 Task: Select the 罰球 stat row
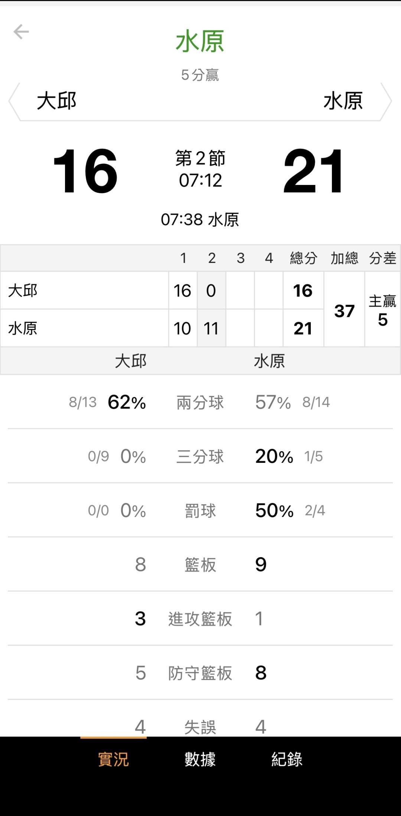coord(200,511)
